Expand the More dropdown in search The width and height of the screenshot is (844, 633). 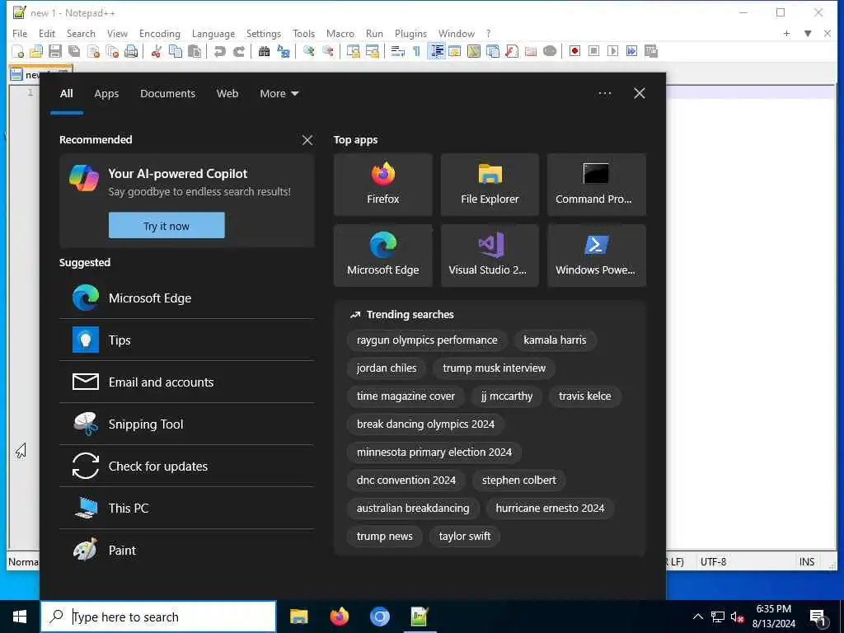coord(279,94)
